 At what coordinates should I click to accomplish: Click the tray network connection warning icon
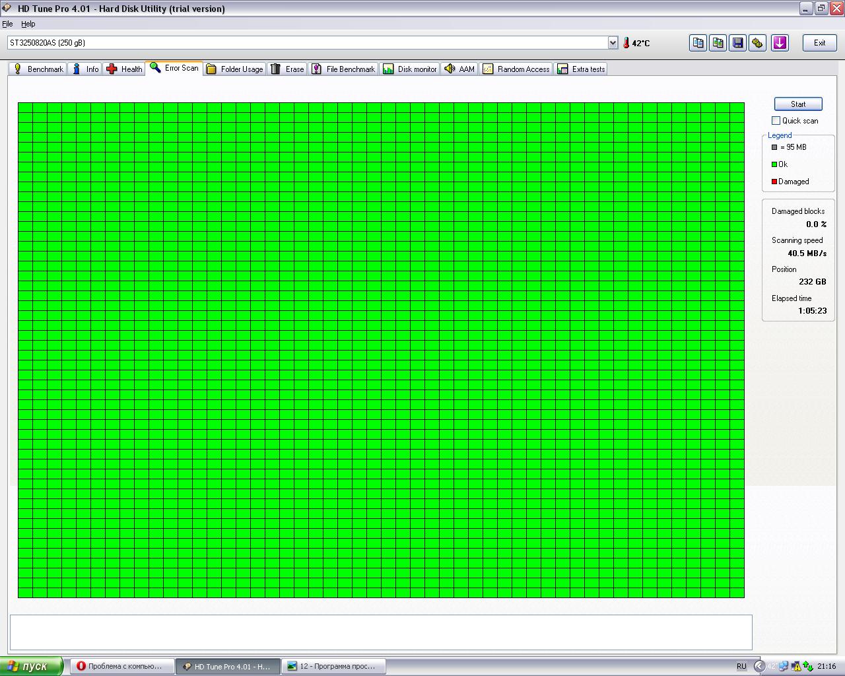[x=796, y=666]
